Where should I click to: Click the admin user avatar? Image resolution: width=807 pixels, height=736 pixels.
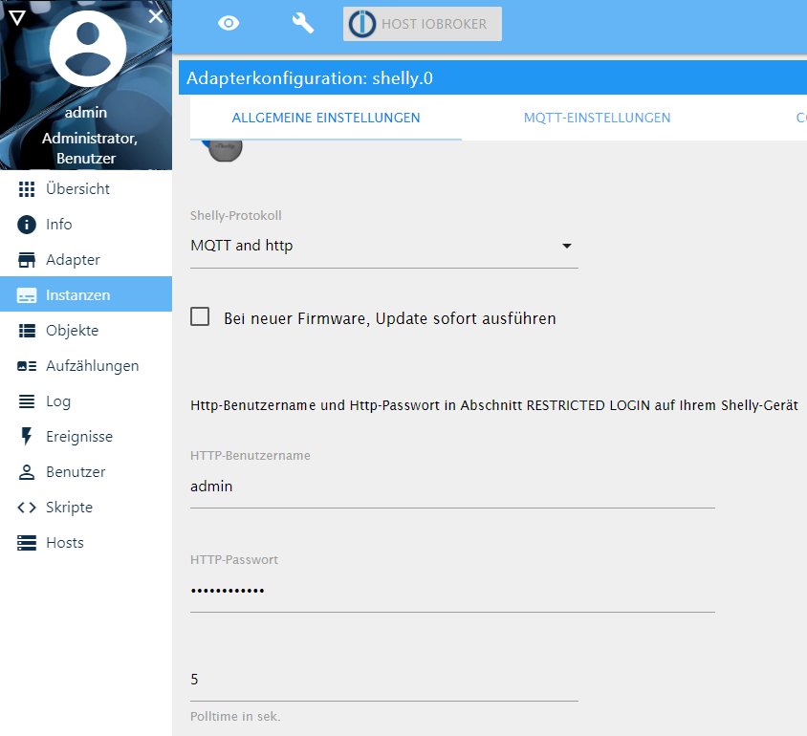coord(88,49)
